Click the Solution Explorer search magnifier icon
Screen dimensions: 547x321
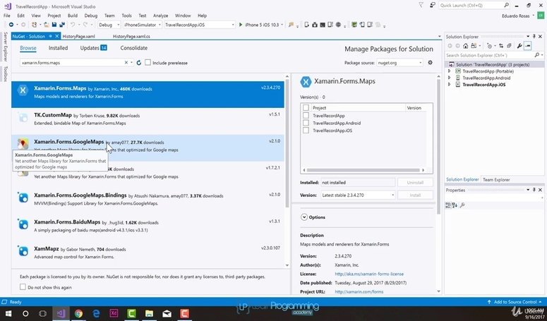point(537,55)
